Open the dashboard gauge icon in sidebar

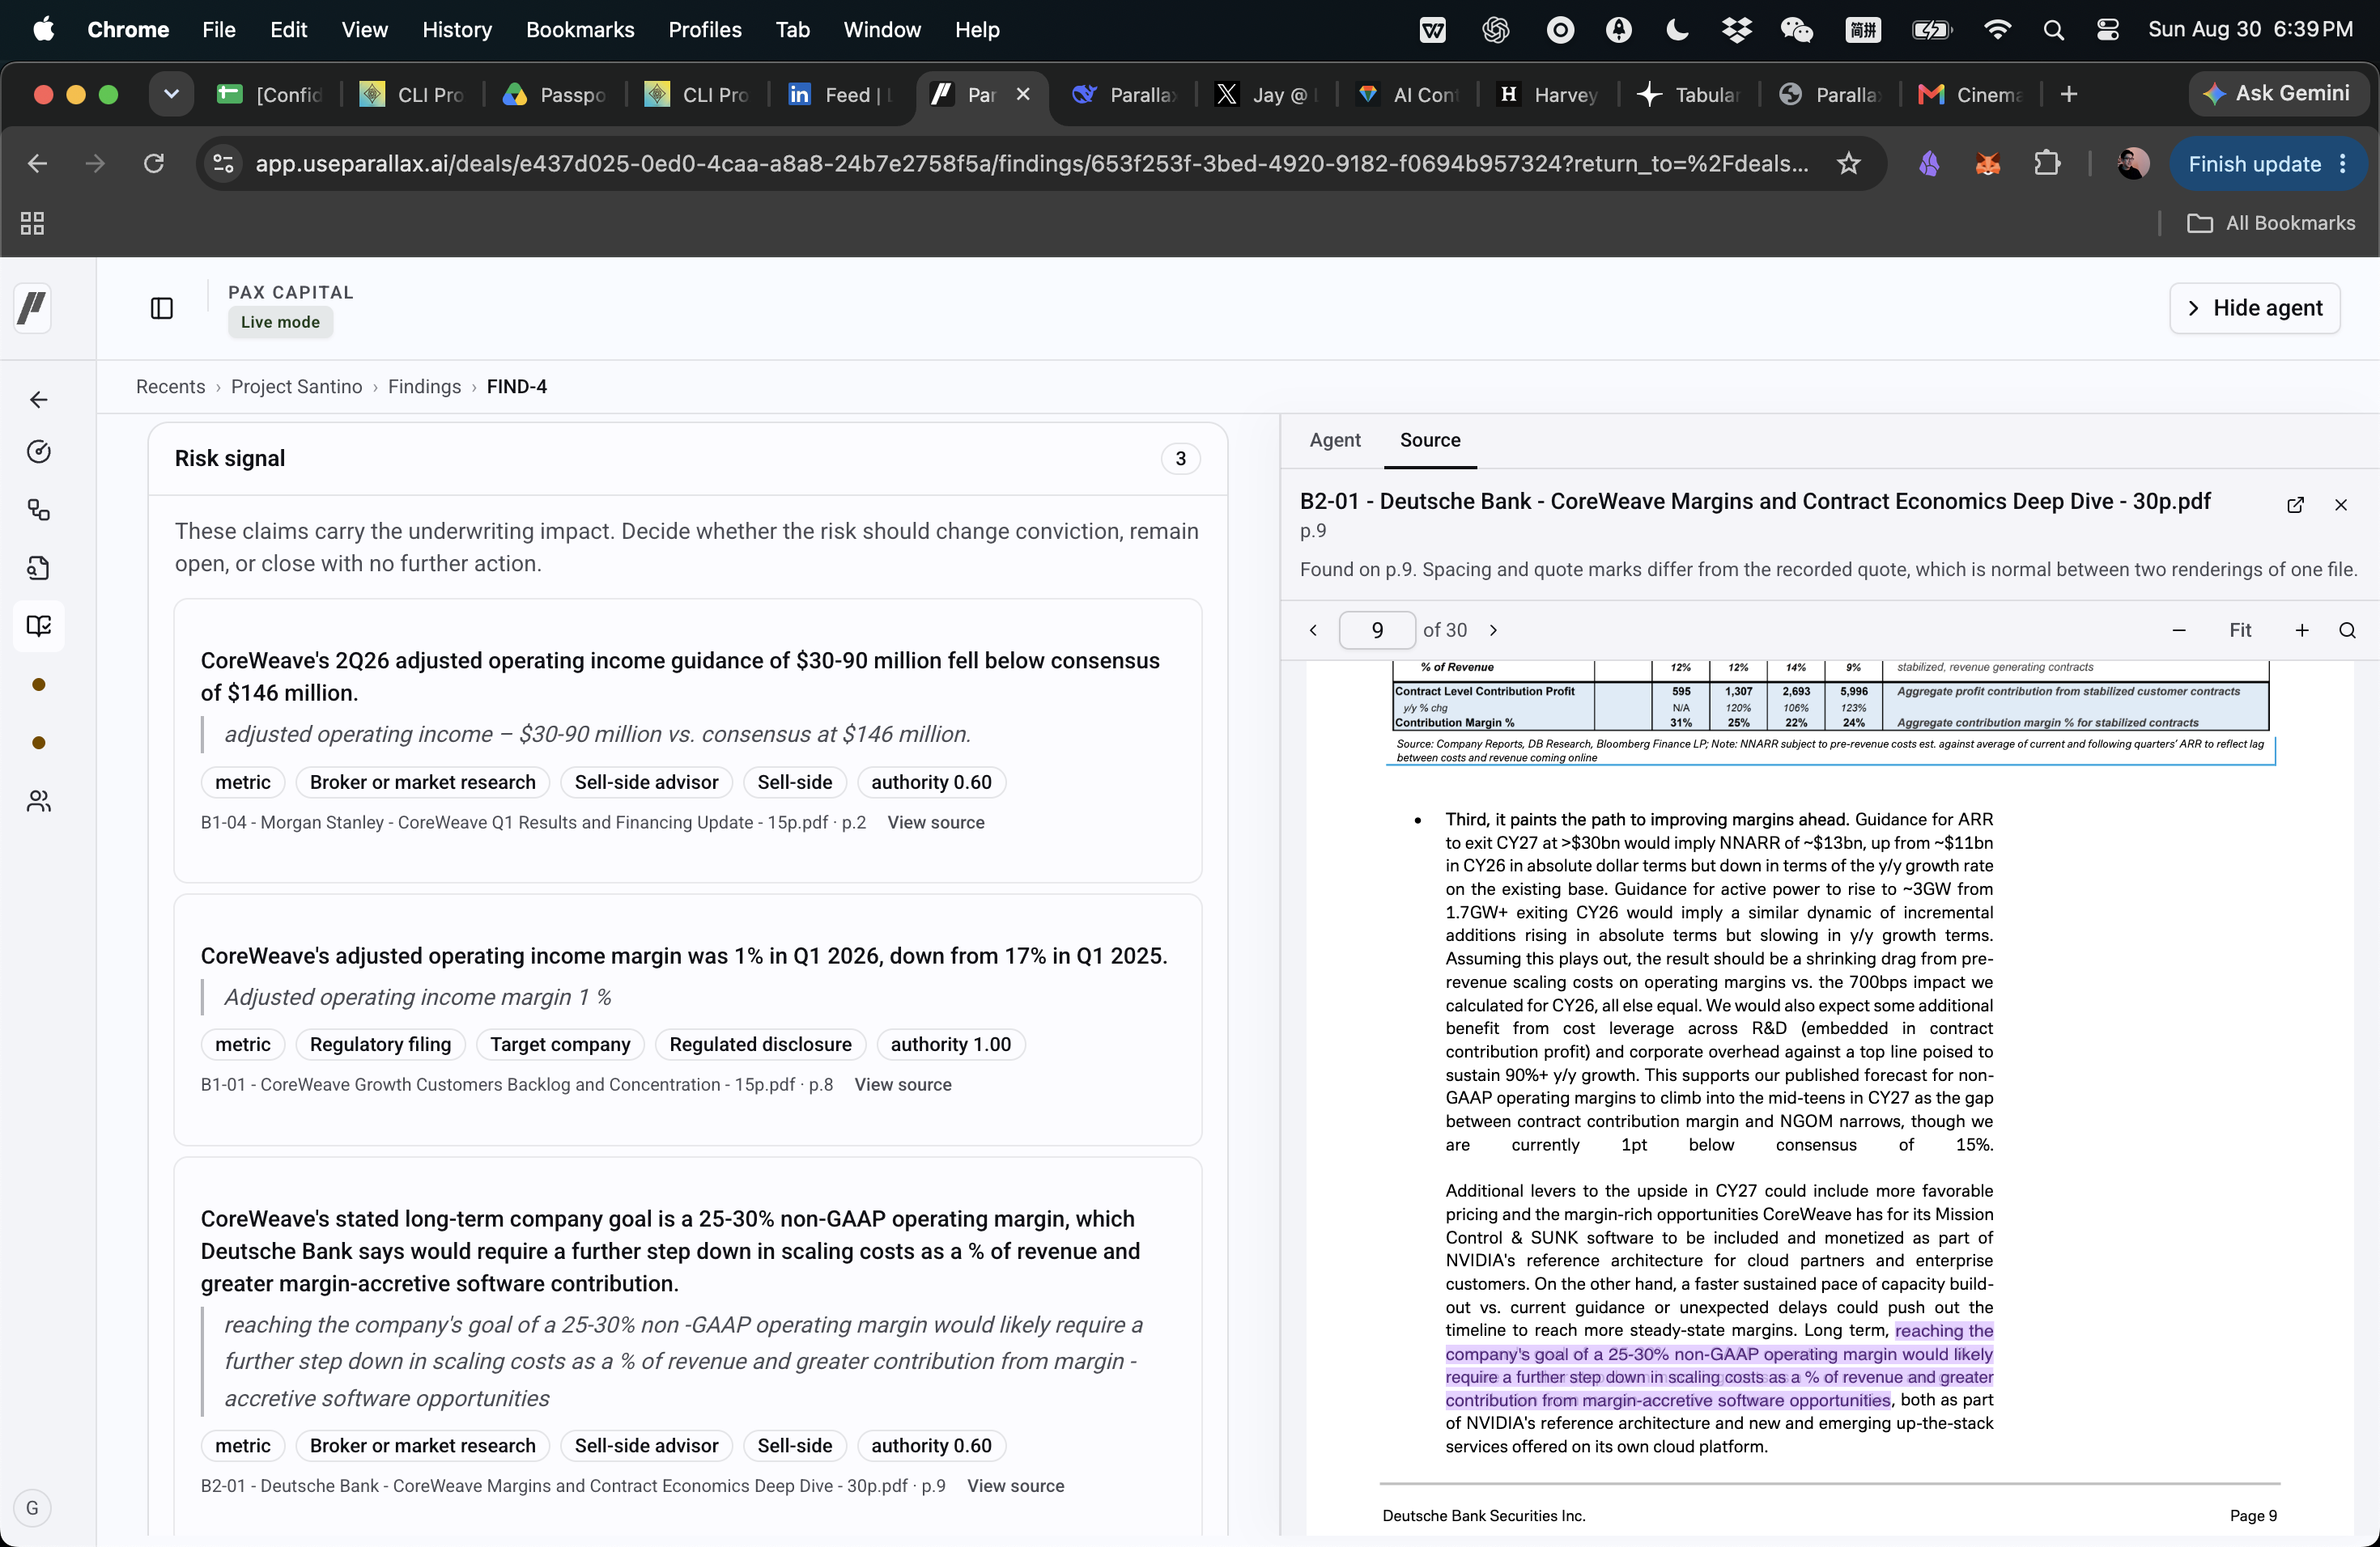click(x=38, y=451)
